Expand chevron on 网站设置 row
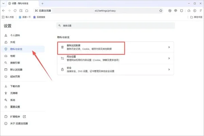204x136 pixels. pyautogui.click(x=169, y=58)
